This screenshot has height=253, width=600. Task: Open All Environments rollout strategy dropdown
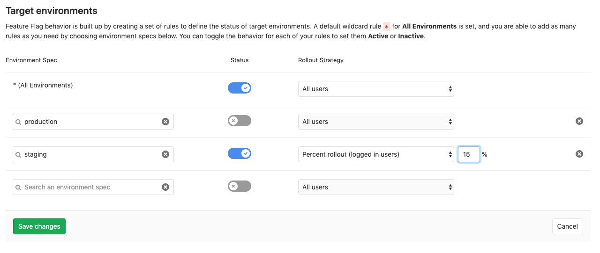376,89
